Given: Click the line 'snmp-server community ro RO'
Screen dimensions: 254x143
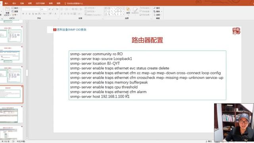Looking at the screenshot, I should pyautogui.click(x=96, y=54).
